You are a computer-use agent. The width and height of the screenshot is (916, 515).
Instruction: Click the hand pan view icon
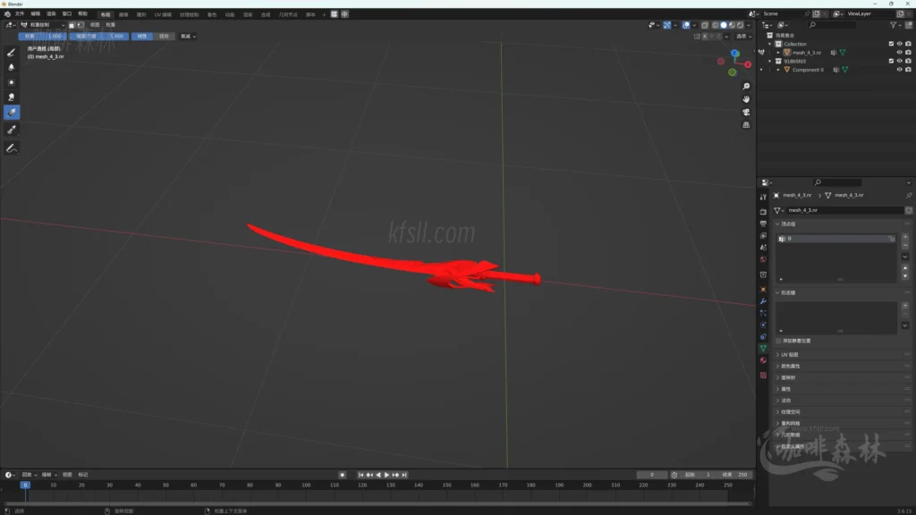746,99
